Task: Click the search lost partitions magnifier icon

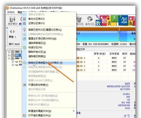Action: click(25, 30)
